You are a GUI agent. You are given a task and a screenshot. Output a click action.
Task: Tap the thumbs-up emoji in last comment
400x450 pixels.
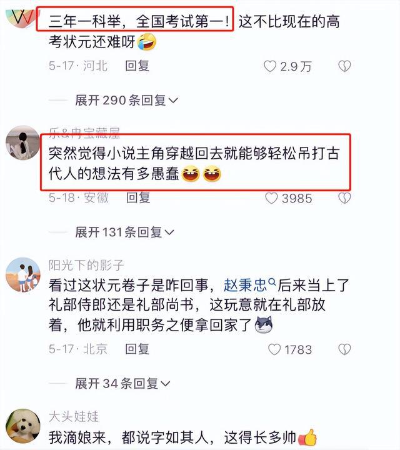(307, 437)
